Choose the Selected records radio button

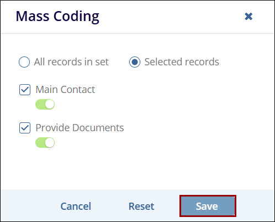click(x=135, y=62)
